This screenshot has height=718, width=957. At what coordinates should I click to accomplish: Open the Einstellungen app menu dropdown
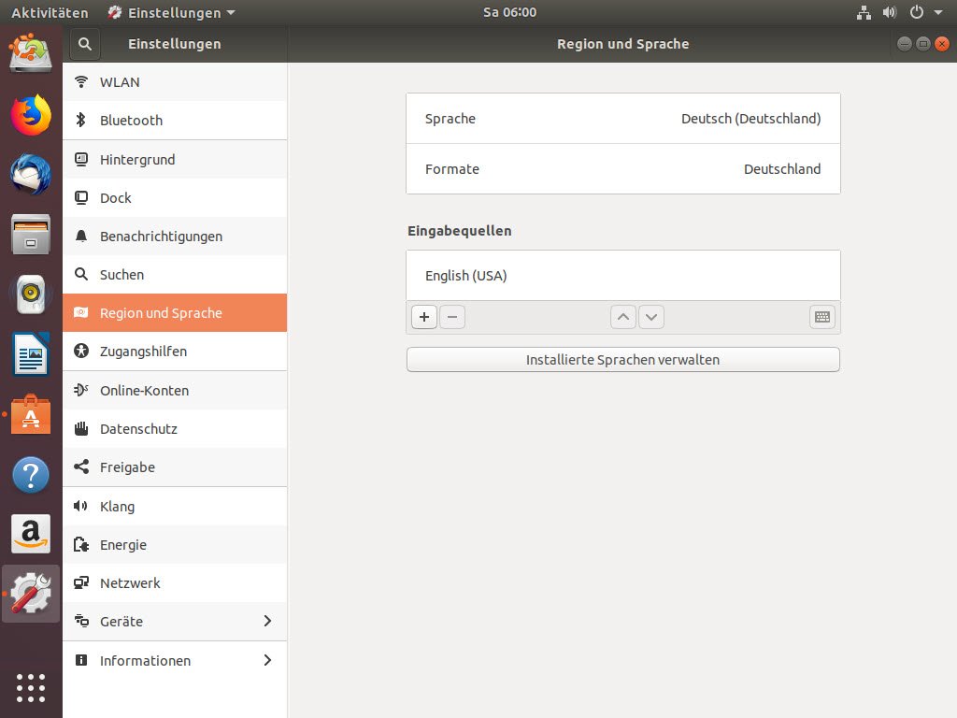tap(171, 13)
